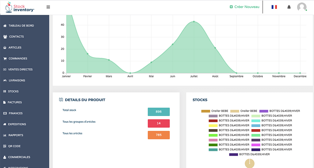Click the notification bell icon

[289, 7]
